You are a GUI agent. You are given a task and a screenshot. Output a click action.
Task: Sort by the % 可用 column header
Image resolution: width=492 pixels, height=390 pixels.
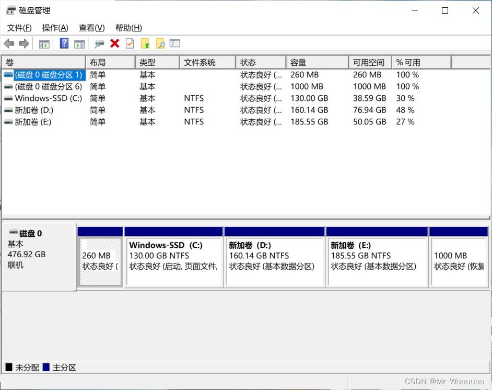(421, 63)
